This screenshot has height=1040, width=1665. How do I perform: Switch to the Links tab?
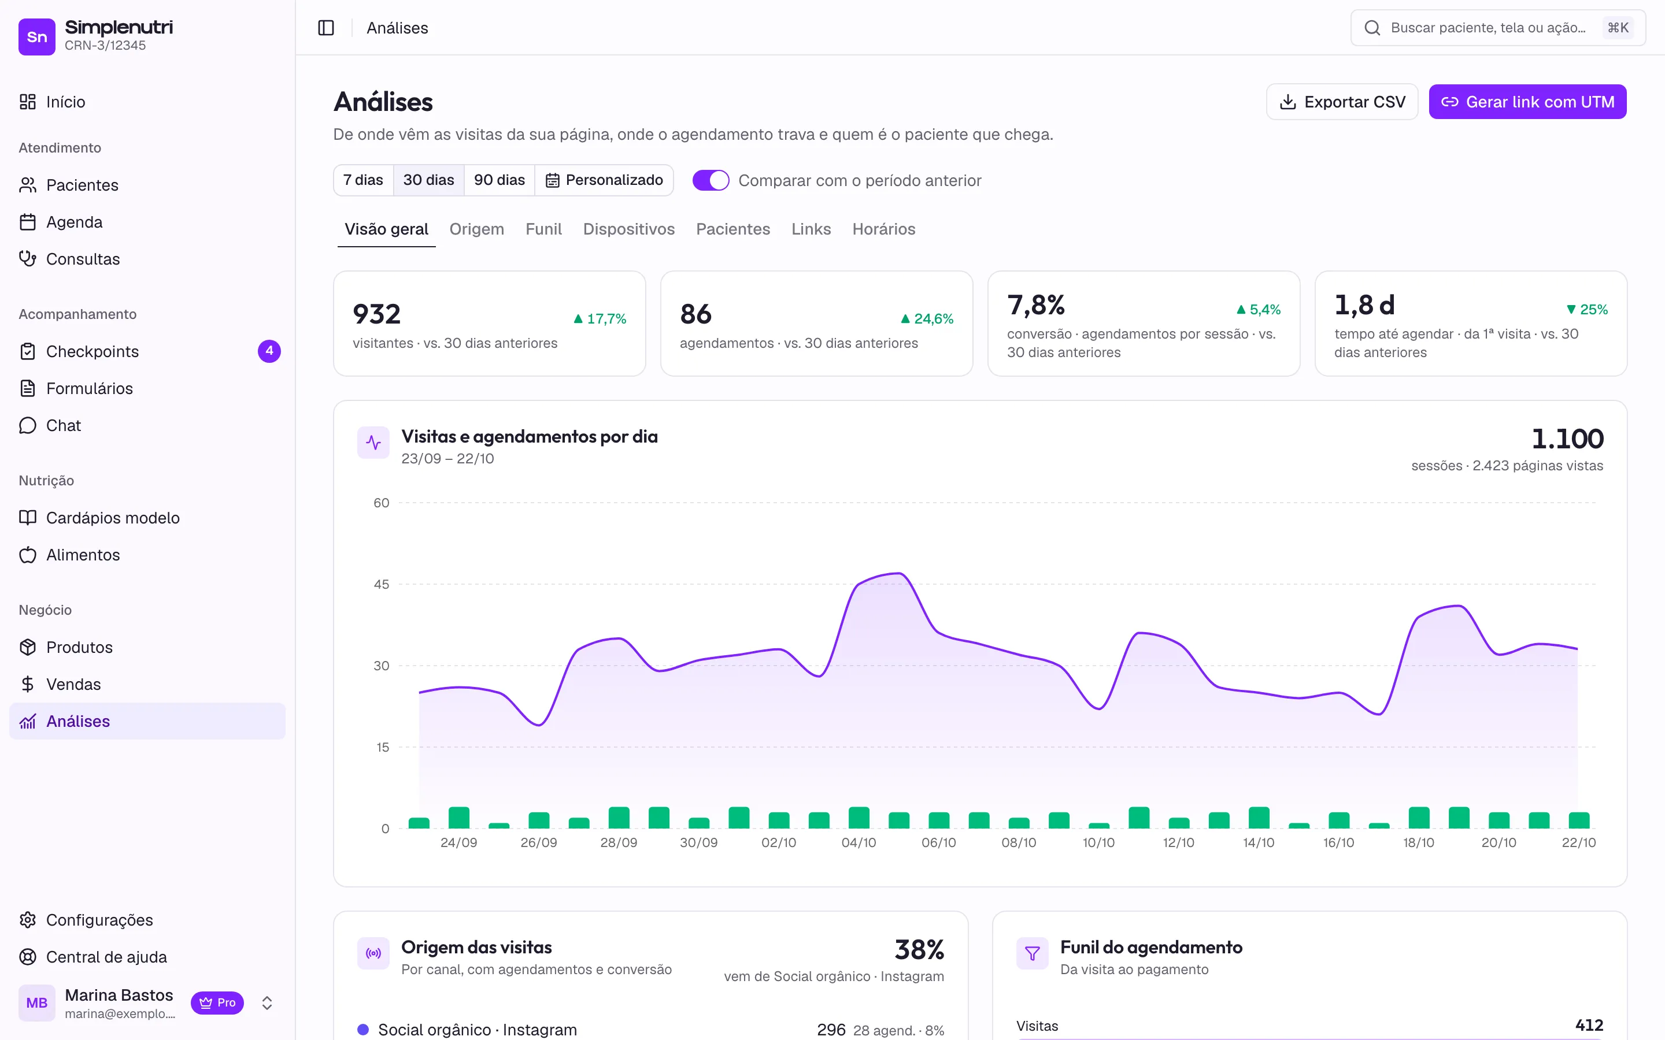pos(811,229)
